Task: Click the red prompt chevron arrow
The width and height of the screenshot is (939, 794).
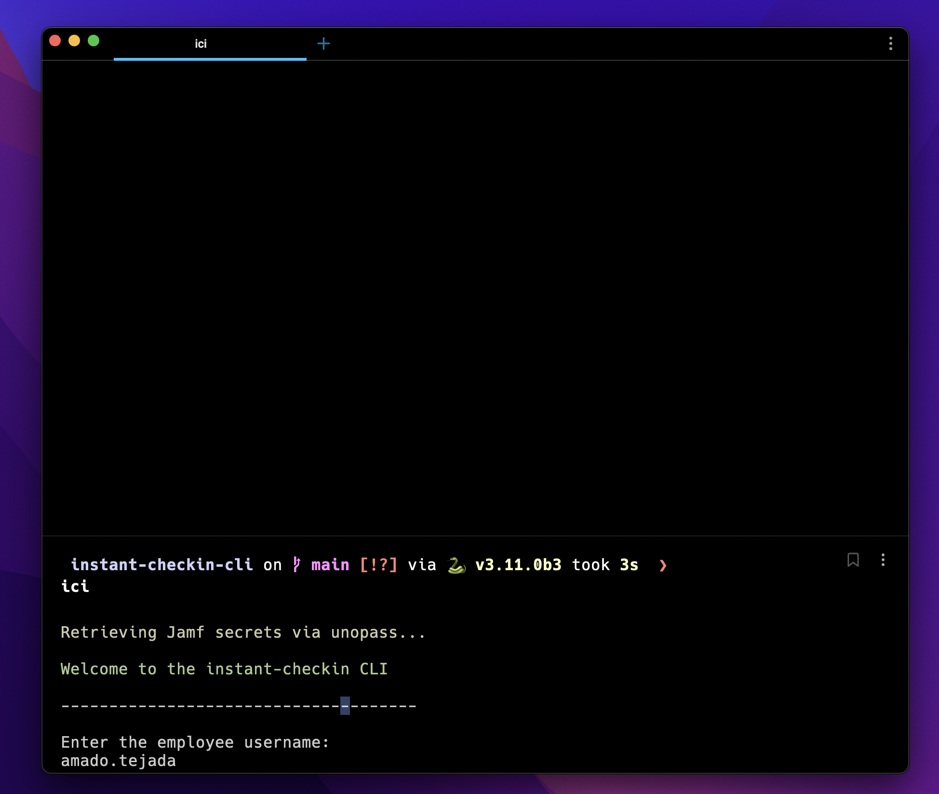Action: (x=663, y=565)
